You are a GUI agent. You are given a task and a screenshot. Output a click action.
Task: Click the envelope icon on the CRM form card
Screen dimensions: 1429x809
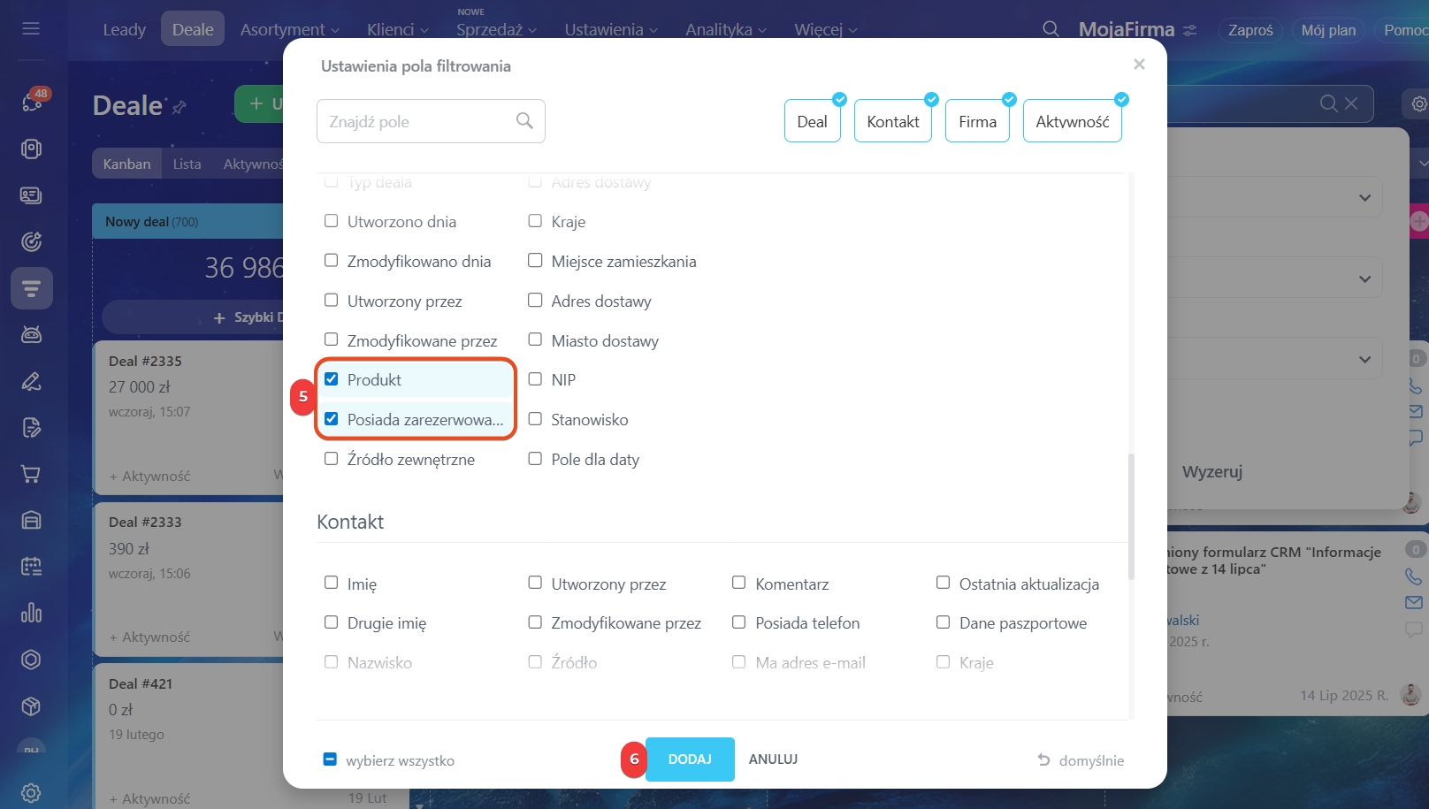point(1414,602)
